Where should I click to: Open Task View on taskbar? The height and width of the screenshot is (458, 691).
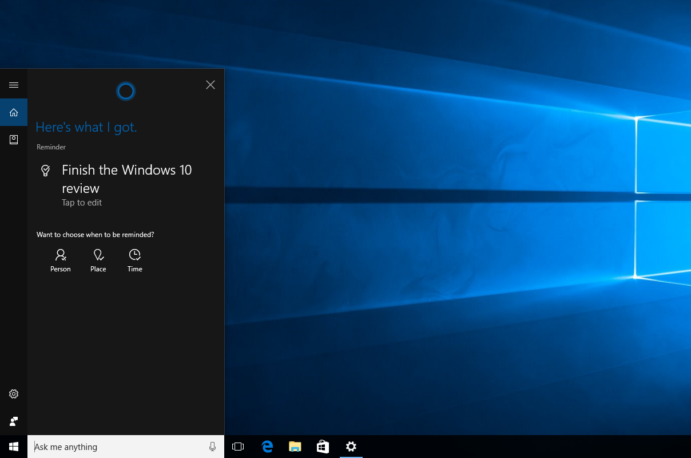click(x=238, y=447)
